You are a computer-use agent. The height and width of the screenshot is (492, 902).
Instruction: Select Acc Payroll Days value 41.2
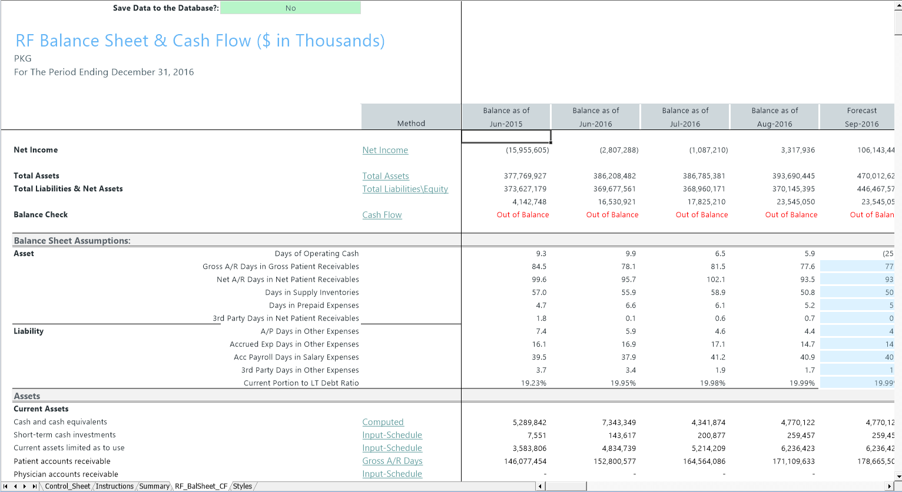[718, 357]
